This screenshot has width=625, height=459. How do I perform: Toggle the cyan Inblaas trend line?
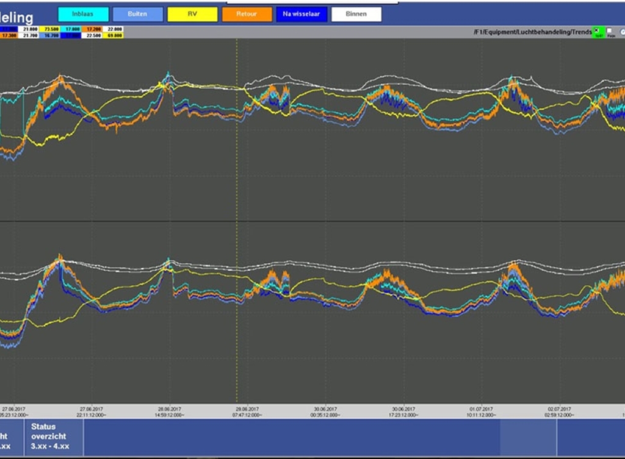pos(83,14)
